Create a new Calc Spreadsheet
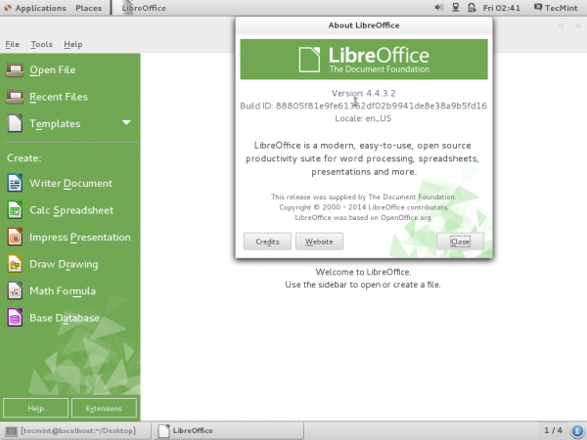The image size is (587, 440). point(71,210)
